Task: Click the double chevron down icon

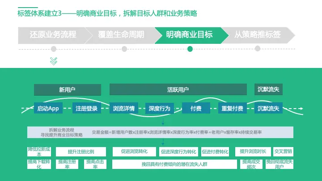Action: pos(54,61)
